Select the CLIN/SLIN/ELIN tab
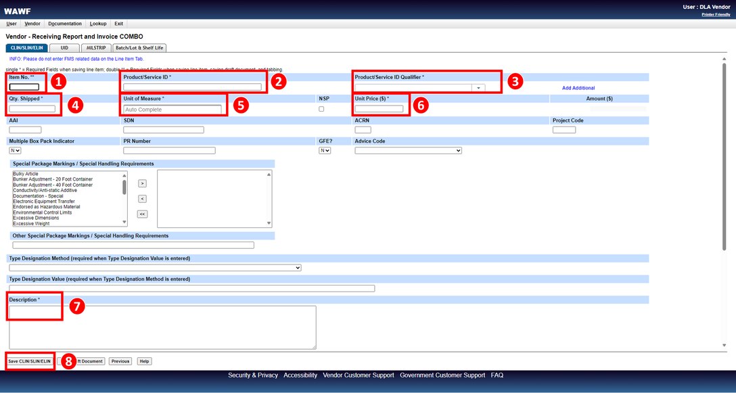This screenshot has height=393, width=736. tap(27, 48)
